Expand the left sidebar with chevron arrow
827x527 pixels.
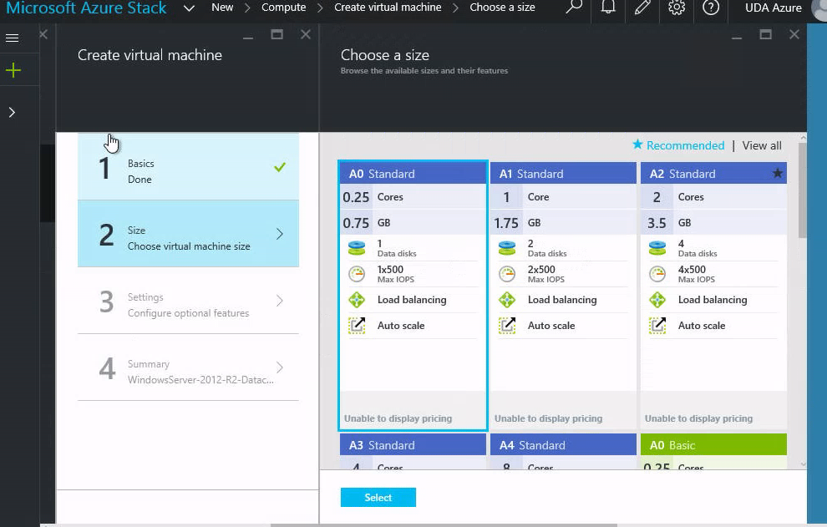click(12, 113)
